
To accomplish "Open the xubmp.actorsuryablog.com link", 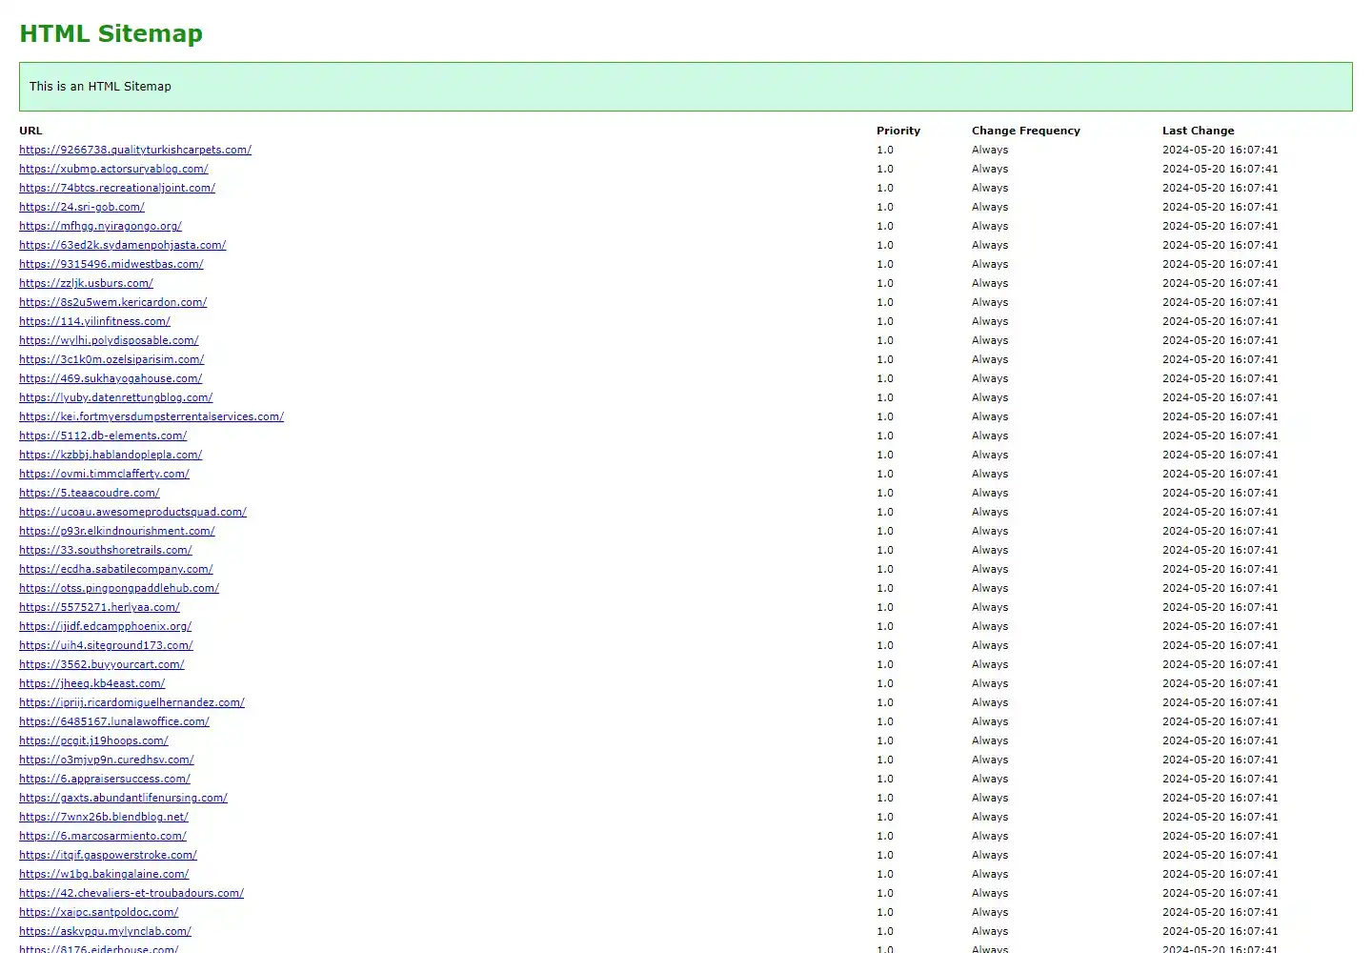I will click(113, 169).
